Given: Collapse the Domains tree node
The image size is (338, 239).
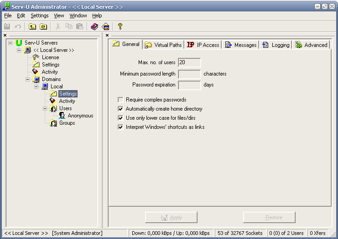Looking at the screenshot, I should coord(27,79).
